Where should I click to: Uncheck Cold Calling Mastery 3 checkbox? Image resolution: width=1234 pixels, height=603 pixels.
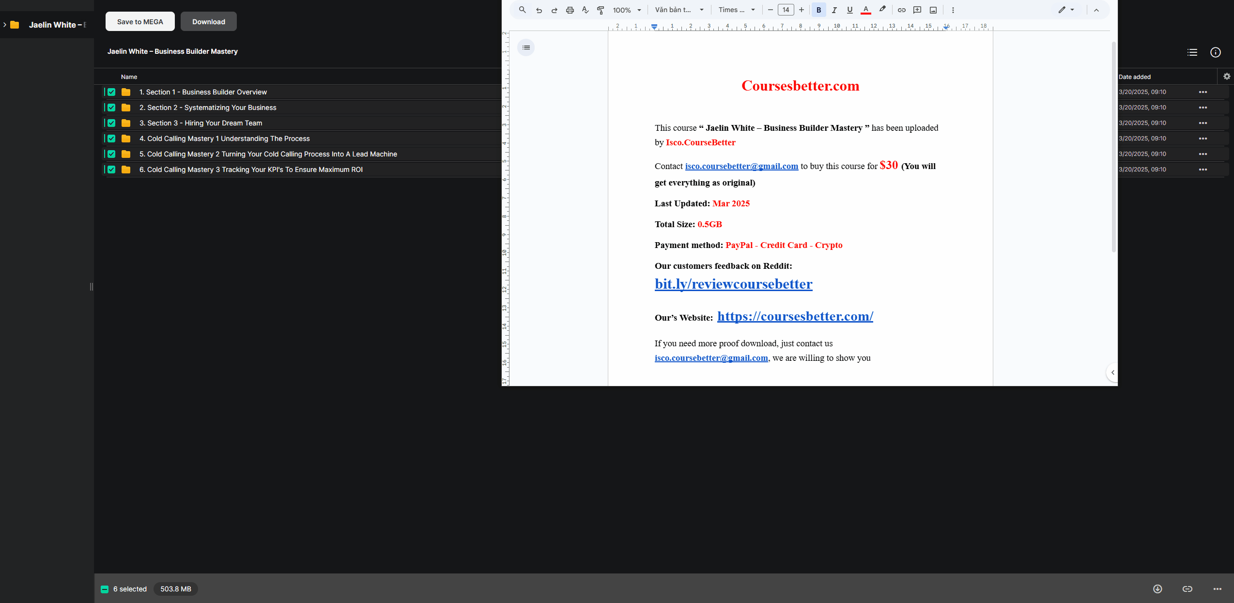click(111, 170)
